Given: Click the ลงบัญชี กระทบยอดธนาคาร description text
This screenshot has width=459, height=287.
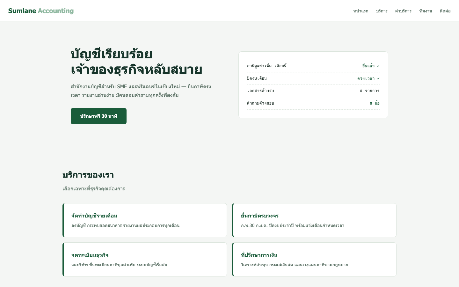Looking at the screenshot, I should click(x=125, y=226).
